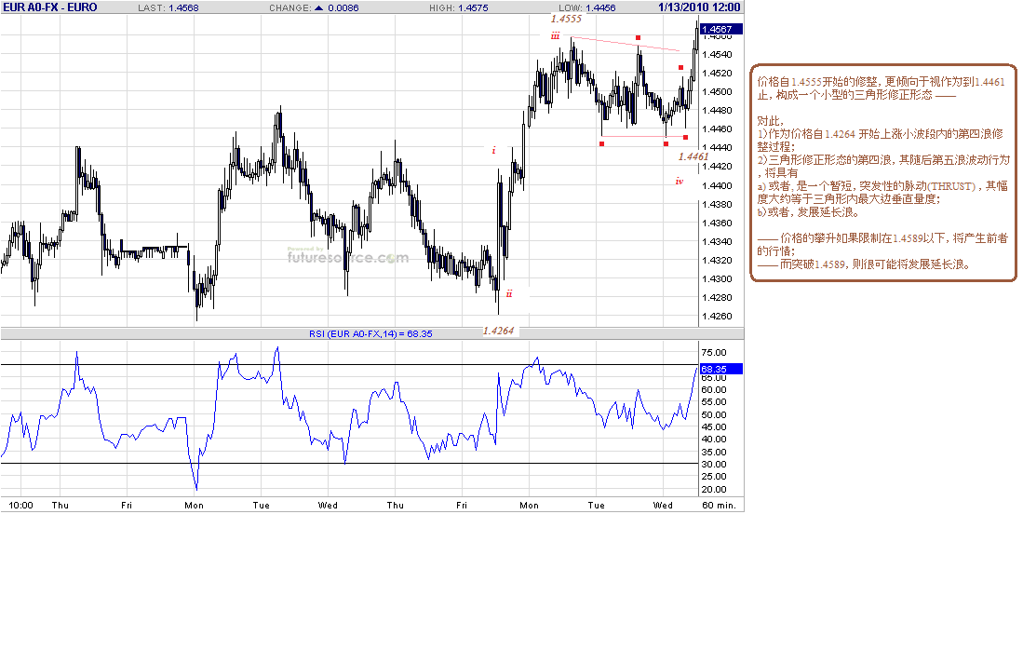Click the 1.4440 price axis label

(718, 147)
